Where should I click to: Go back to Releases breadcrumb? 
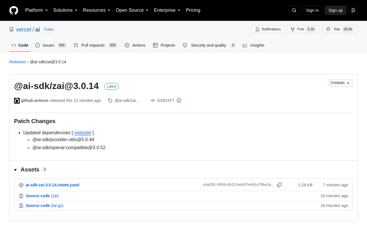click(x=17, y=62)
